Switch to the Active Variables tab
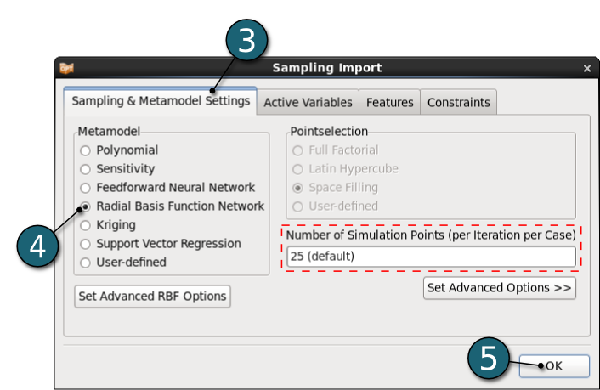The width and height of the screenshot is (600, 390). (x=308, y=102)
